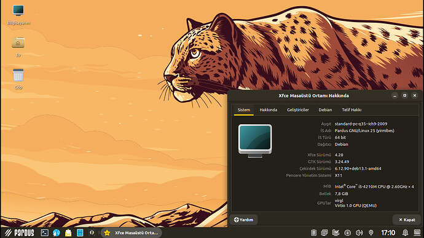Click the 7,8 GiB memory value

341,194
